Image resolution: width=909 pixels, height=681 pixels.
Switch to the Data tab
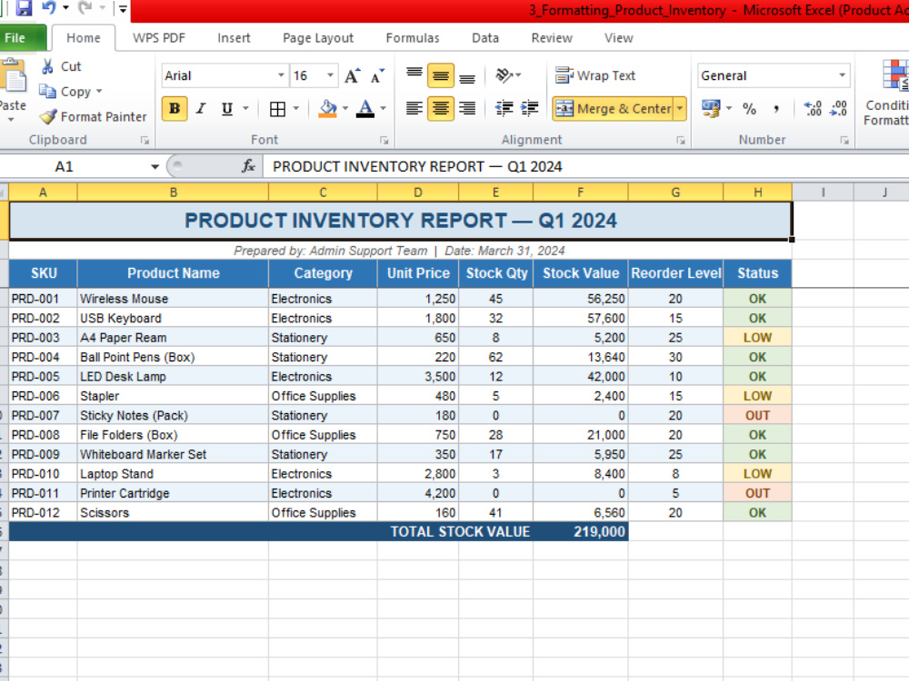pos(485,38)
